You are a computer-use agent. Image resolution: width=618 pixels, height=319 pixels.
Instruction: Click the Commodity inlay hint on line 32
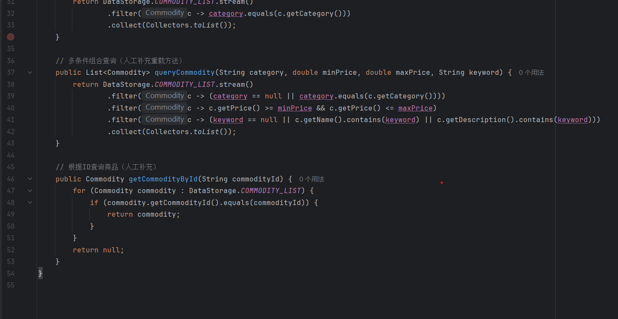coord(165,13)
